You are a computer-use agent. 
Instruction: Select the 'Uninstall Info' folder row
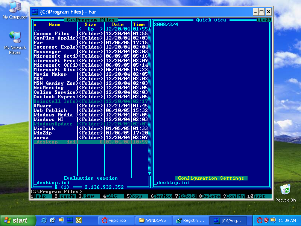click(x=91, y=101)
